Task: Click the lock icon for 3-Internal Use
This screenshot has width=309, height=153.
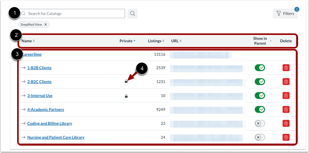Action: (126, 96)
